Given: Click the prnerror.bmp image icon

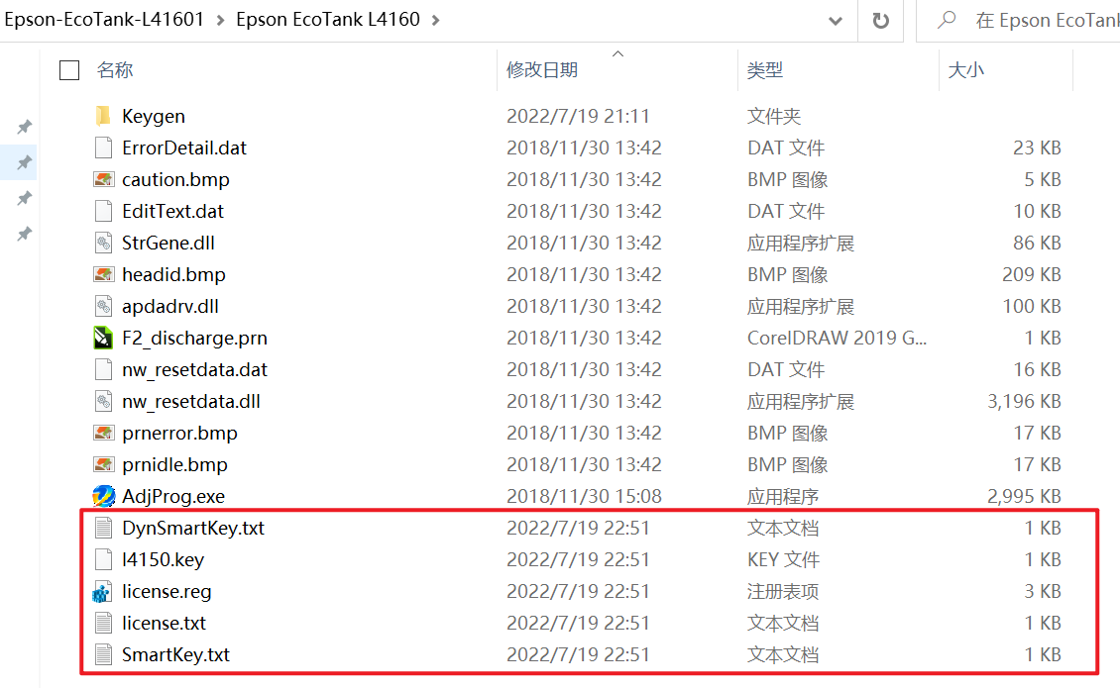Looking at the screenshot, I should pos(103,433).
